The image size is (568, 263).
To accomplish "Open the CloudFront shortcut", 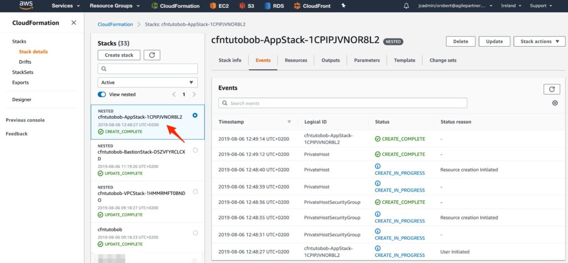I will (312, 6).
